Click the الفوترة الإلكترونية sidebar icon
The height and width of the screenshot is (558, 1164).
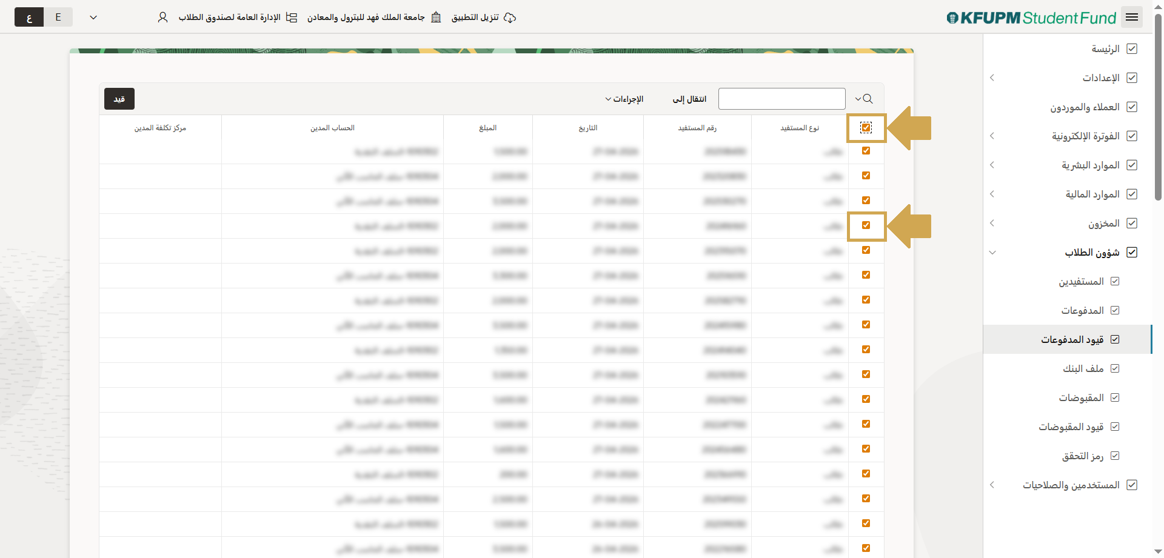(1132, 136)
